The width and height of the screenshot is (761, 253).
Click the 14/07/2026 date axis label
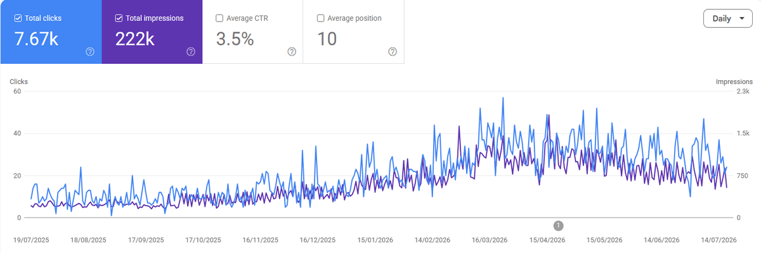[x=719, y=240]
